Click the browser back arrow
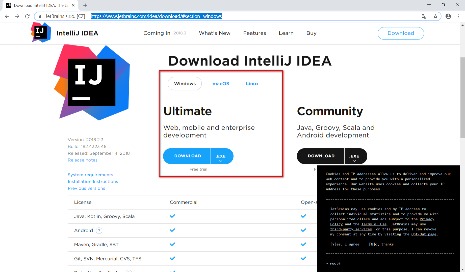 point(7,16)
